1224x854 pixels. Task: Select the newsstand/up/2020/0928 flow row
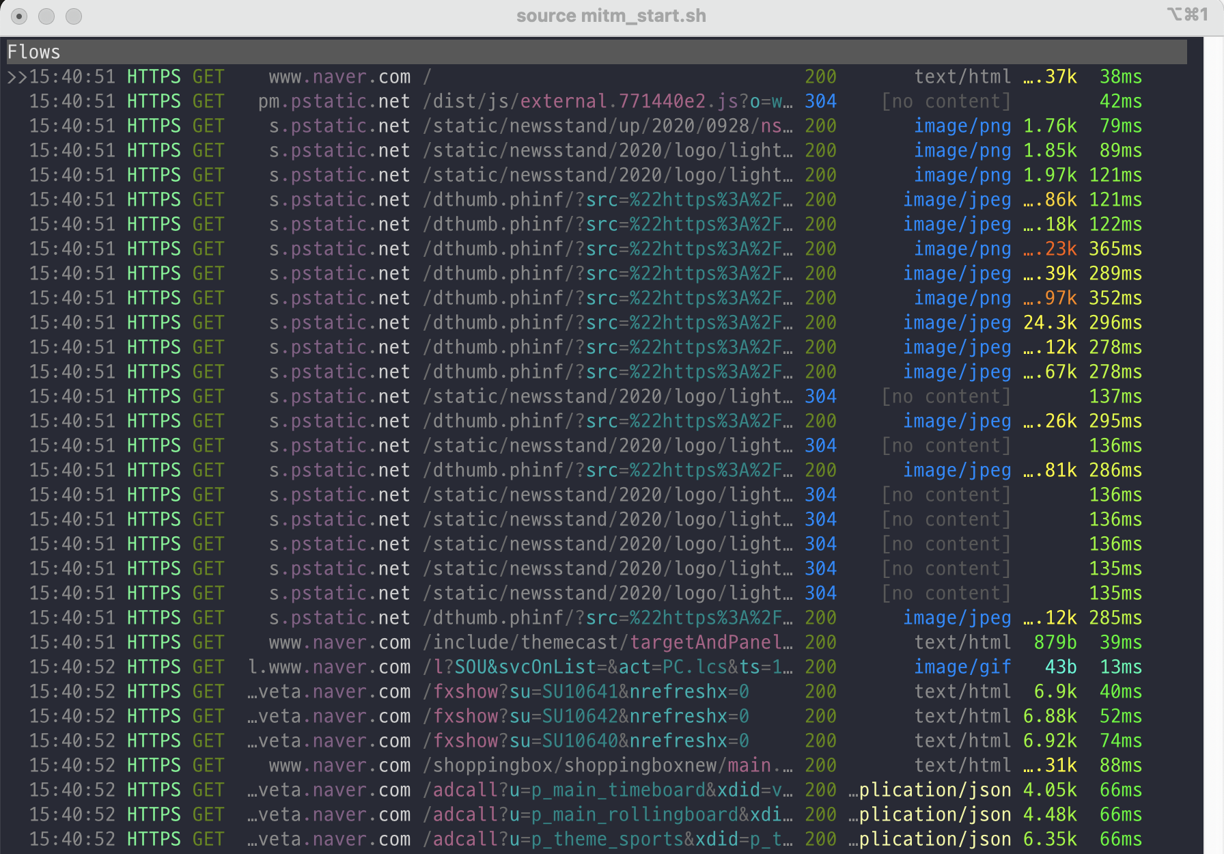(x=596, y=126)
